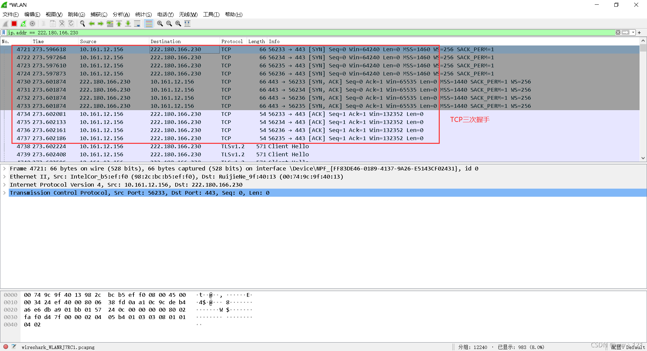The width and height of the screenshot is (647, 351).
Task: Click the find packet magnifier icon
Action: (x=82, y=24)
